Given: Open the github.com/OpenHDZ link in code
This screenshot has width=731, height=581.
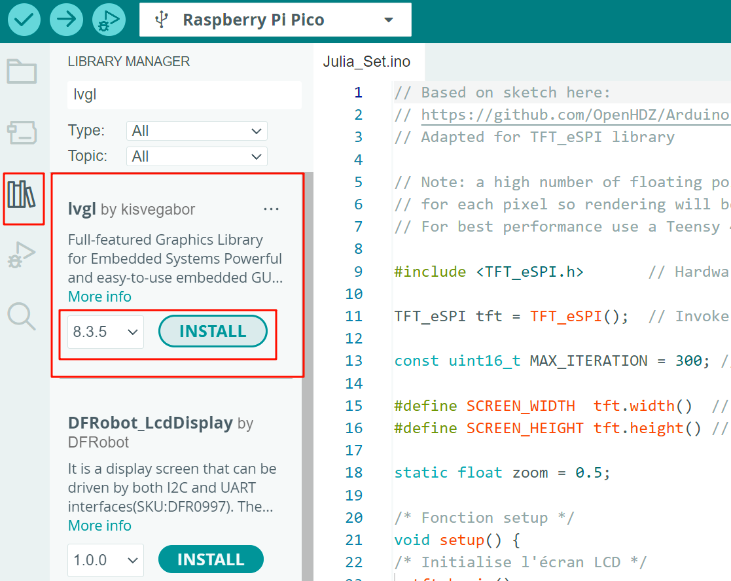Looking at the screenshot, I should click(x=576, y=114).
